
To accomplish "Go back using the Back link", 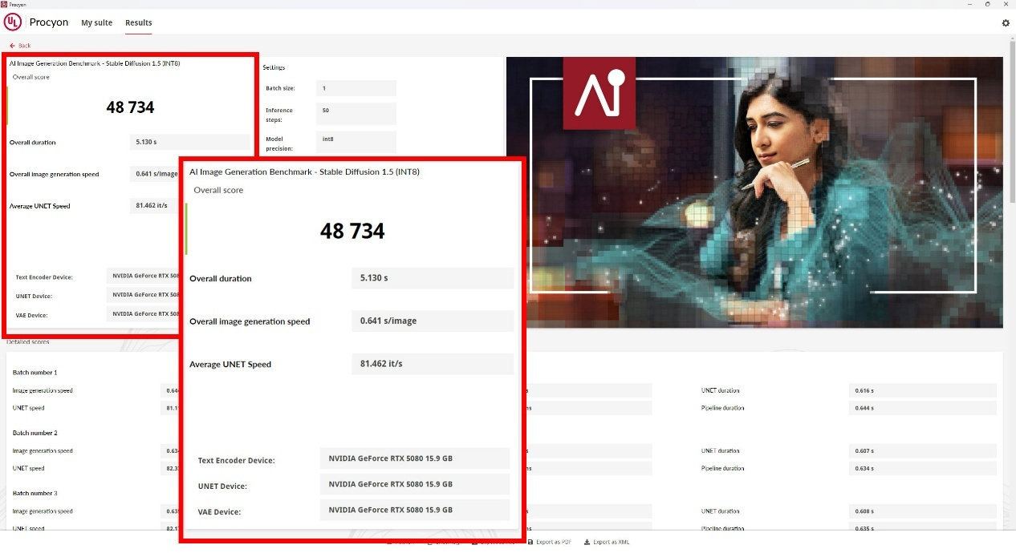I will point(20,46).
